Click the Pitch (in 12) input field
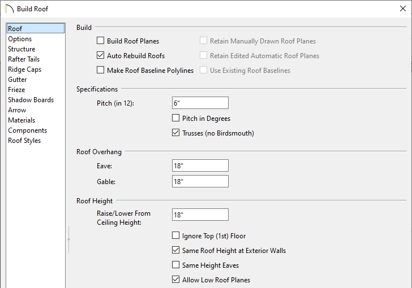The image size is (412, 288). tap(200, 103)
